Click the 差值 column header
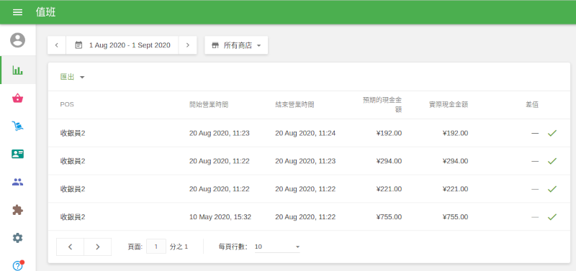Screen dimensions: 576x271 (x=532, y=104)
